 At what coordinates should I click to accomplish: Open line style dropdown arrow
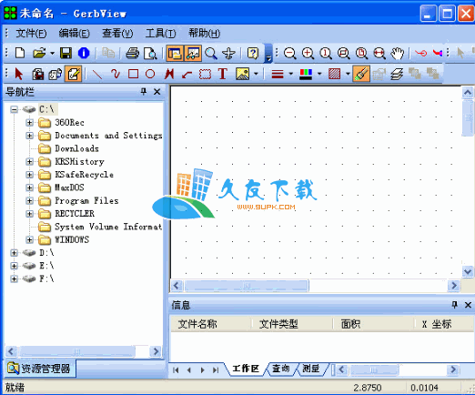click(291, 74)
